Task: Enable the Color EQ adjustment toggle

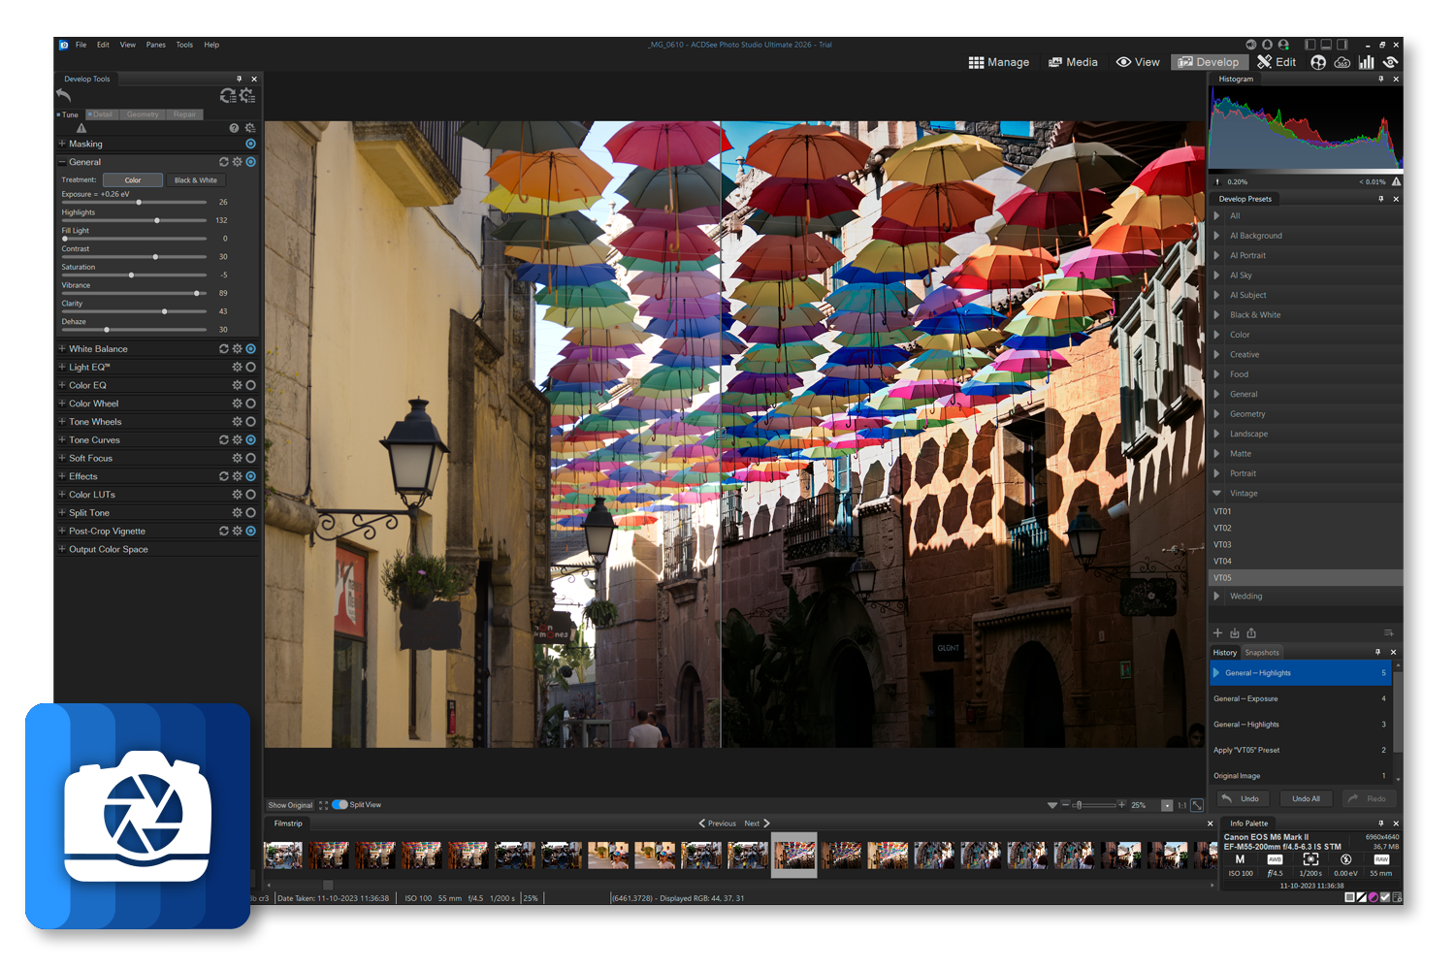Action: (x=251, y=385)
